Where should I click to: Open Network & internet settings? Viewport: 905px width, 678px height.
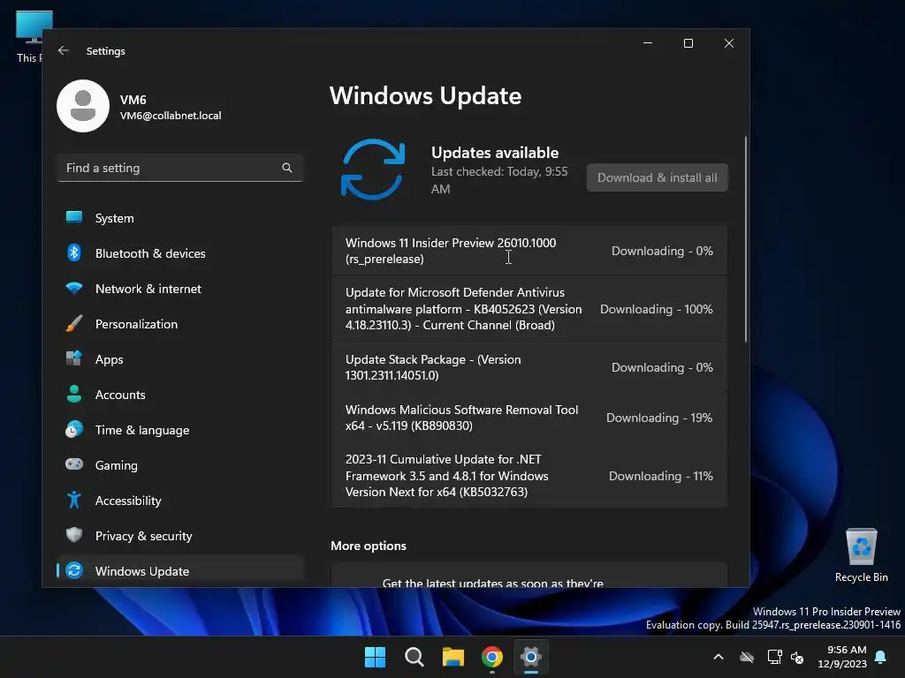click(180, 289)
